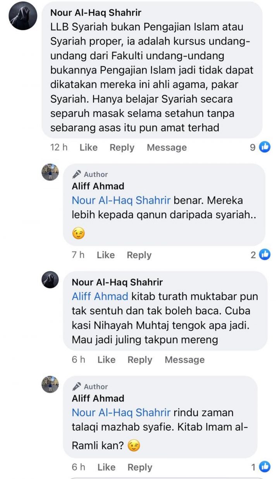
Task: Like Aliff Ahmad's reply posted 7 h ago
Action: [106, 255]
